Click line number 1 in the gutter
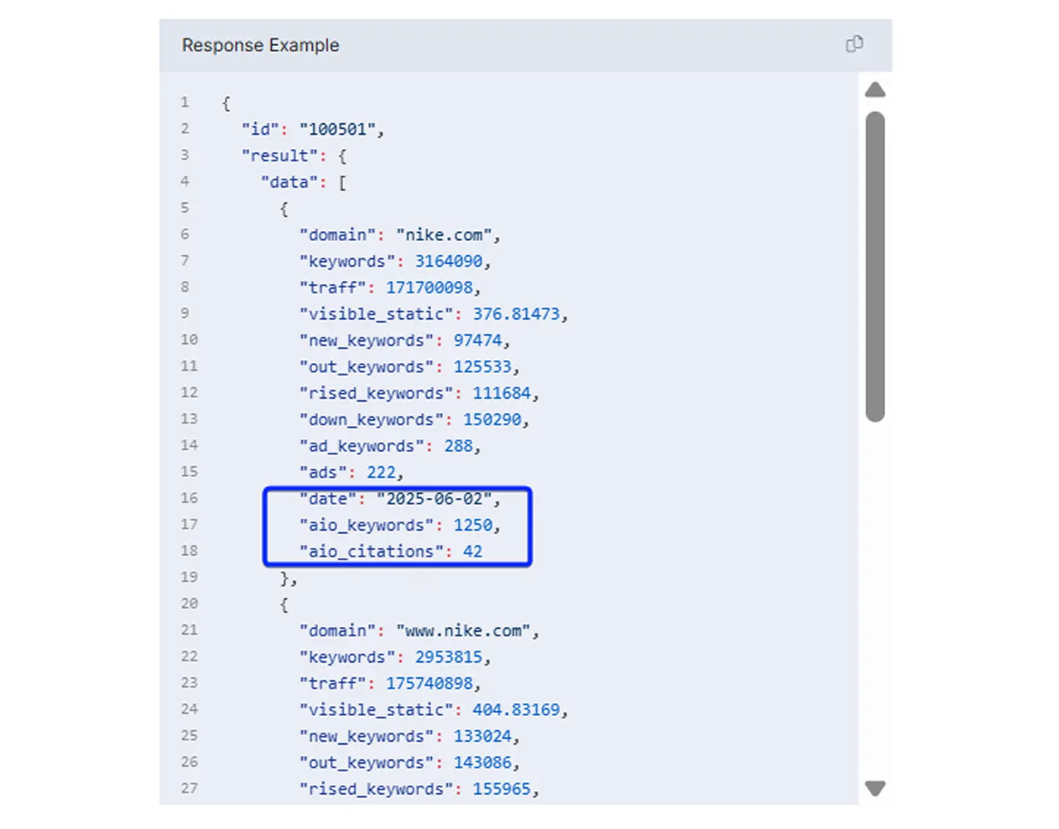 point(184,103)
